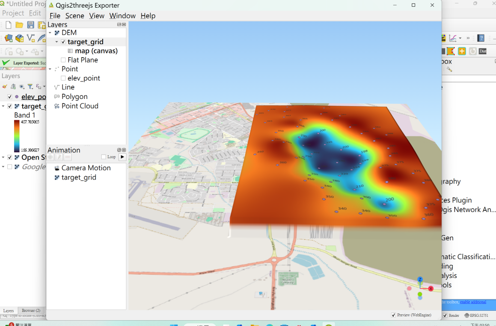Click Band 1 color ramp legend swatch

pos(17,136)
